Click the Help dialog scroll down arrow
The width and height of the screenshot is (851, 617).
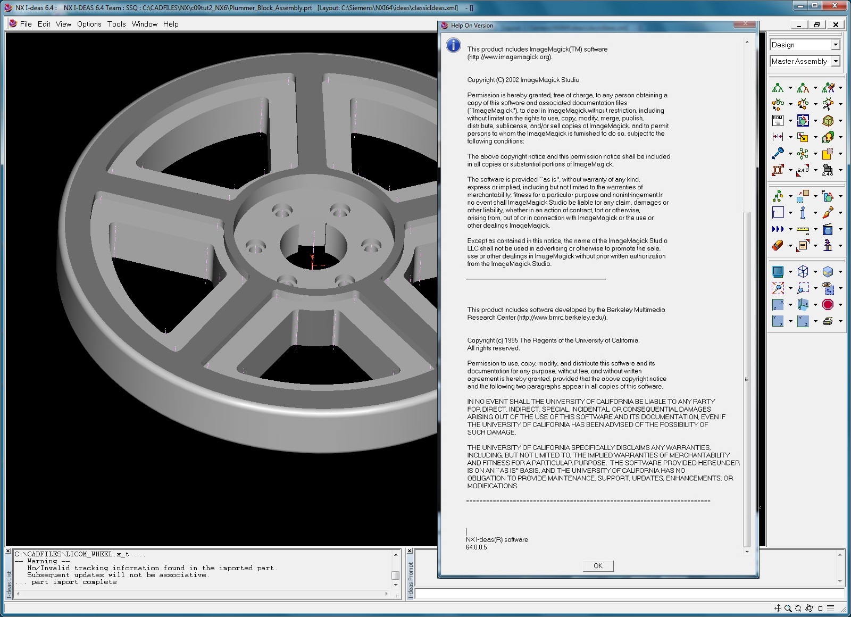[747, 552]
